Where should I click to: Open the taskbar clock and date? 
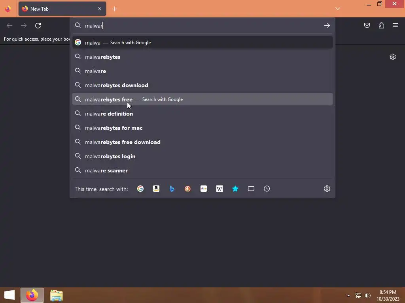(388, 296)
